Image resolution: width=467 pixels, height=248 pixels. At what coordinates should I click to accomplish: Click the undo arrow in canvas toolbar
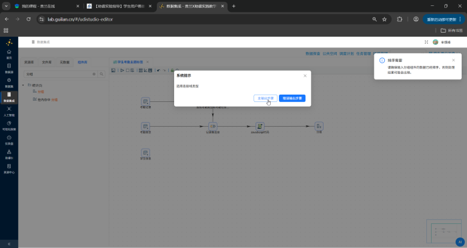point(159,71)
